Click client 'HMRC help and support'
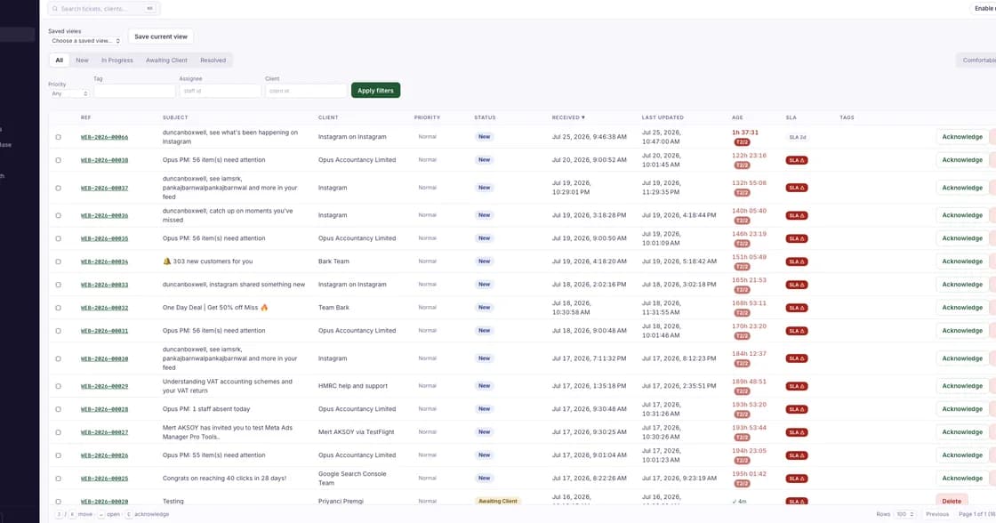 (x=352, y=386)
